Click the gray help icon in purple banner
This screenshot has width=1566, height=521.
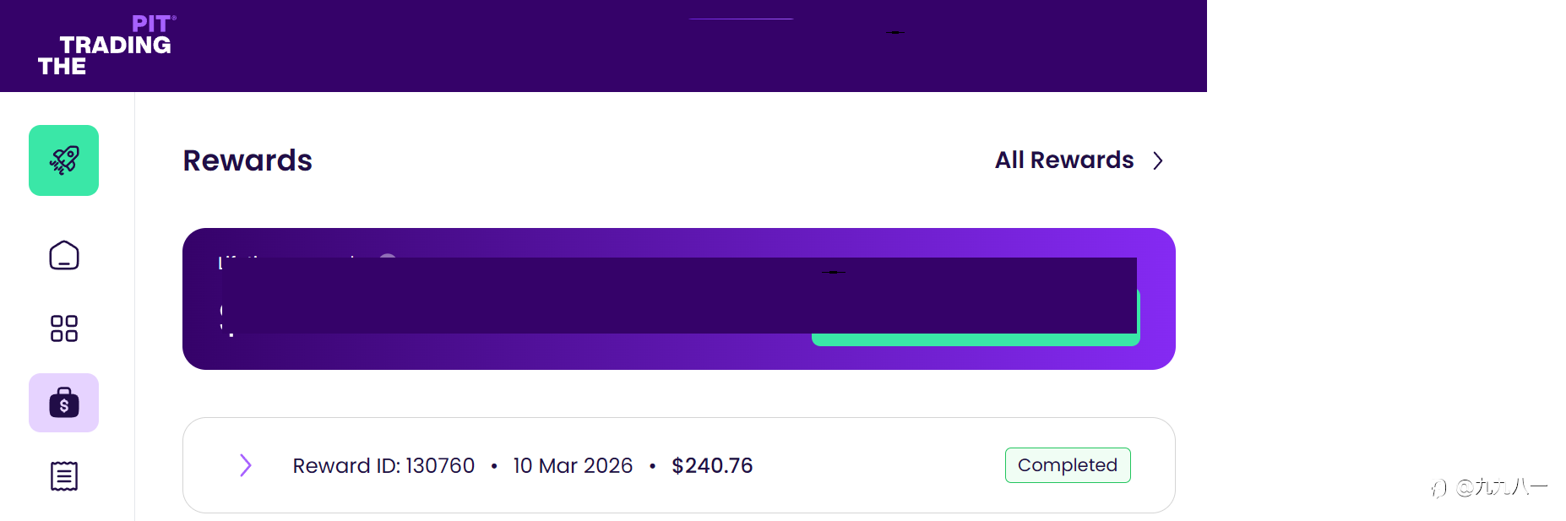click(388, 256)
